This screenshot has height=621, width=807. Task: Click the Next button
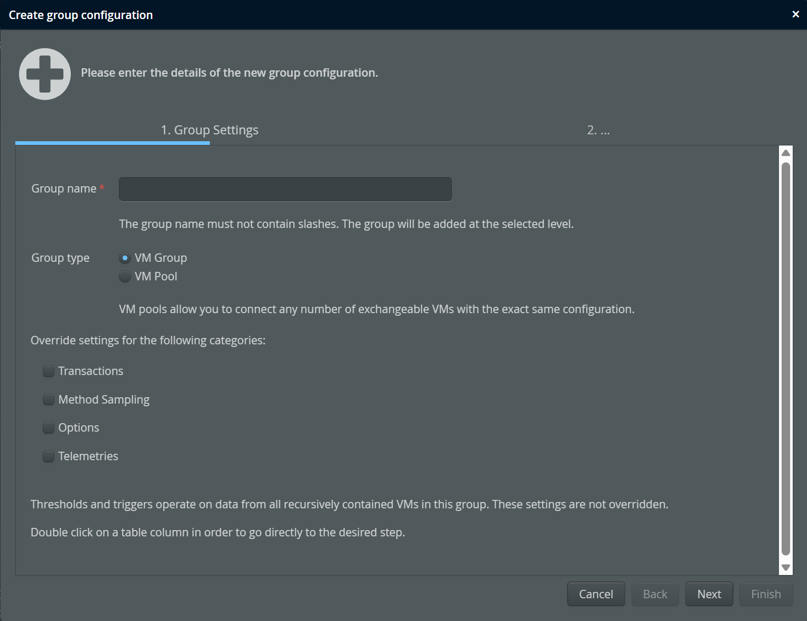tap(709, 594)
